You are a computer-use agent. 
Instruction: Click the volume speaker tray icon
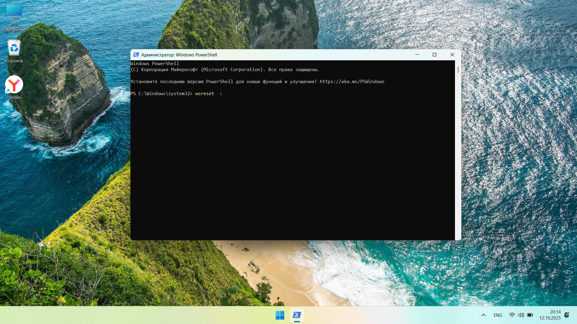(521, 315)
